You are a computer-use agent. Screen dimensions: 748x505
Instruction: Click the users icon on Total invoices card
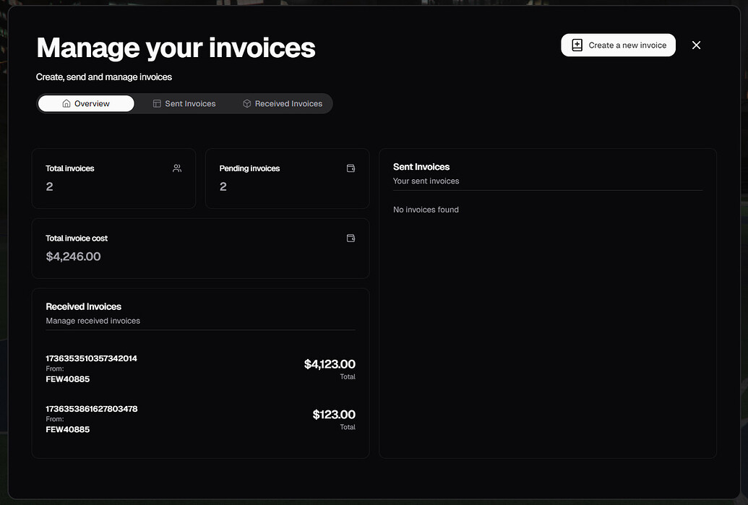pyautogui.click(x=177, y=168)
